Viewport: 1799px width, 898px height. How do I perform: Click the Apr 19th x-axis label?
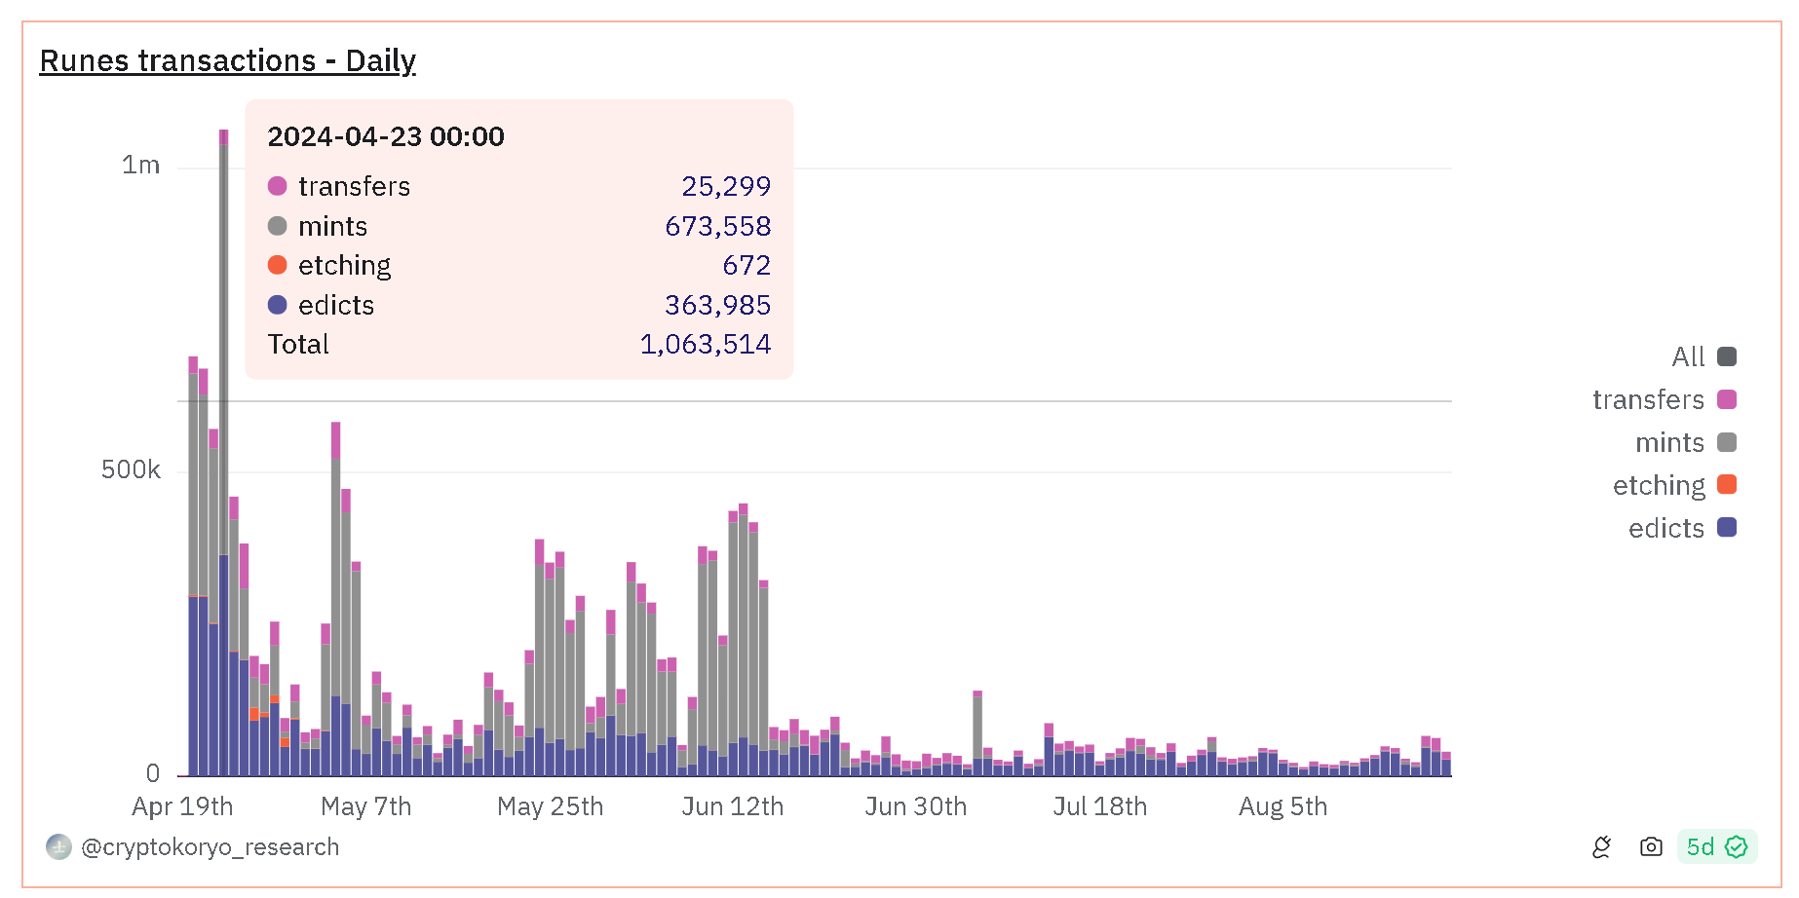pos(182,806)
